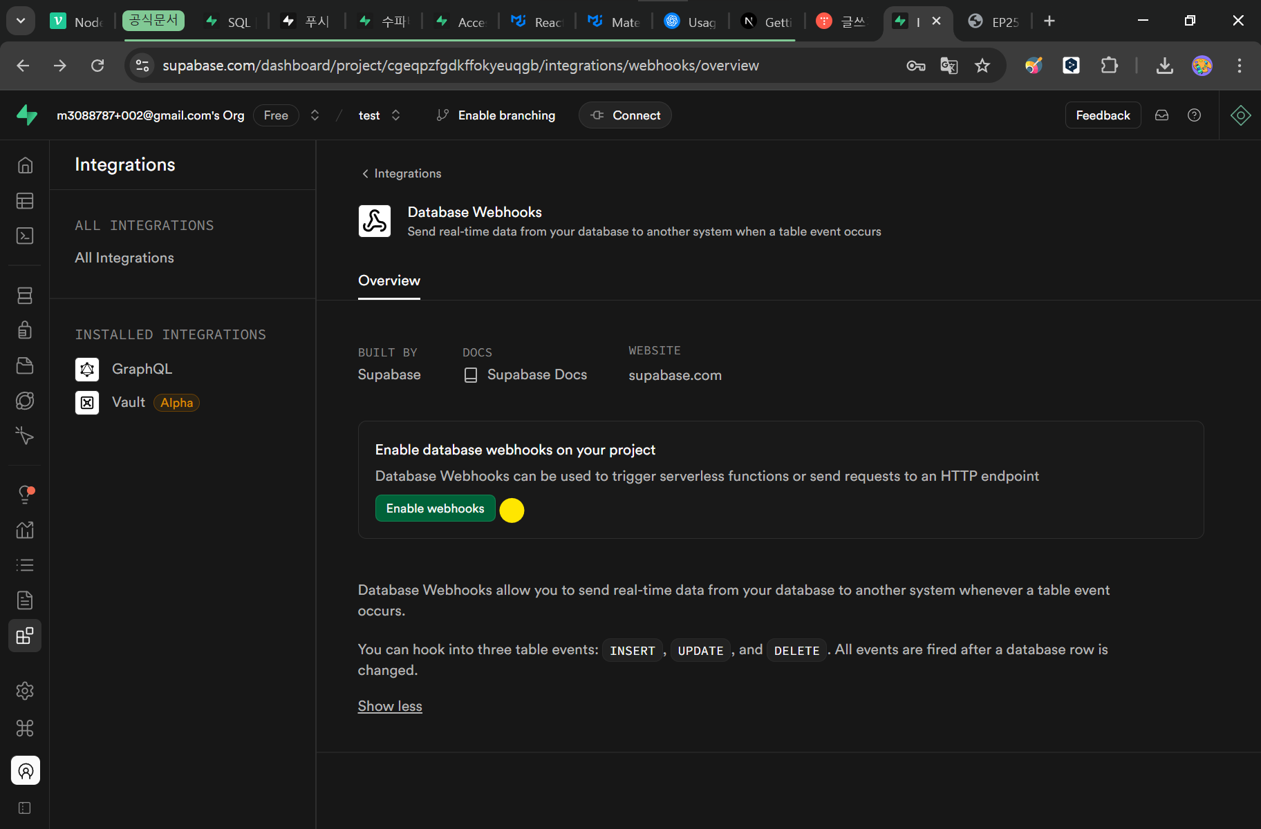
Task: Switch to the Usag browser tab
Action: [690, 21]
